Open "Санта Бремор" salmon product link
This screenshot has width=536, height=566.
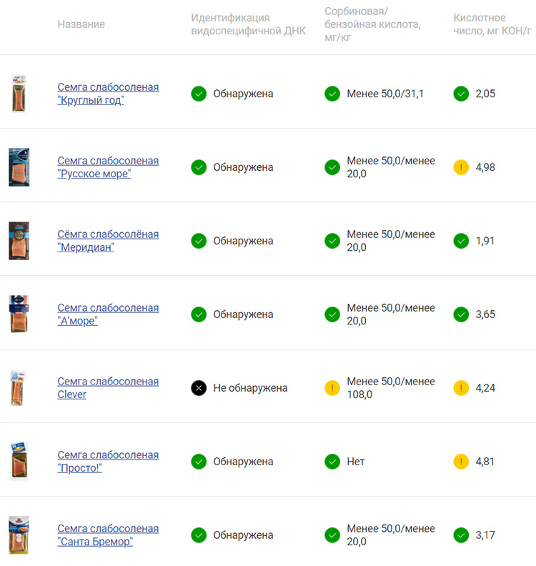(x=108, y=535)
